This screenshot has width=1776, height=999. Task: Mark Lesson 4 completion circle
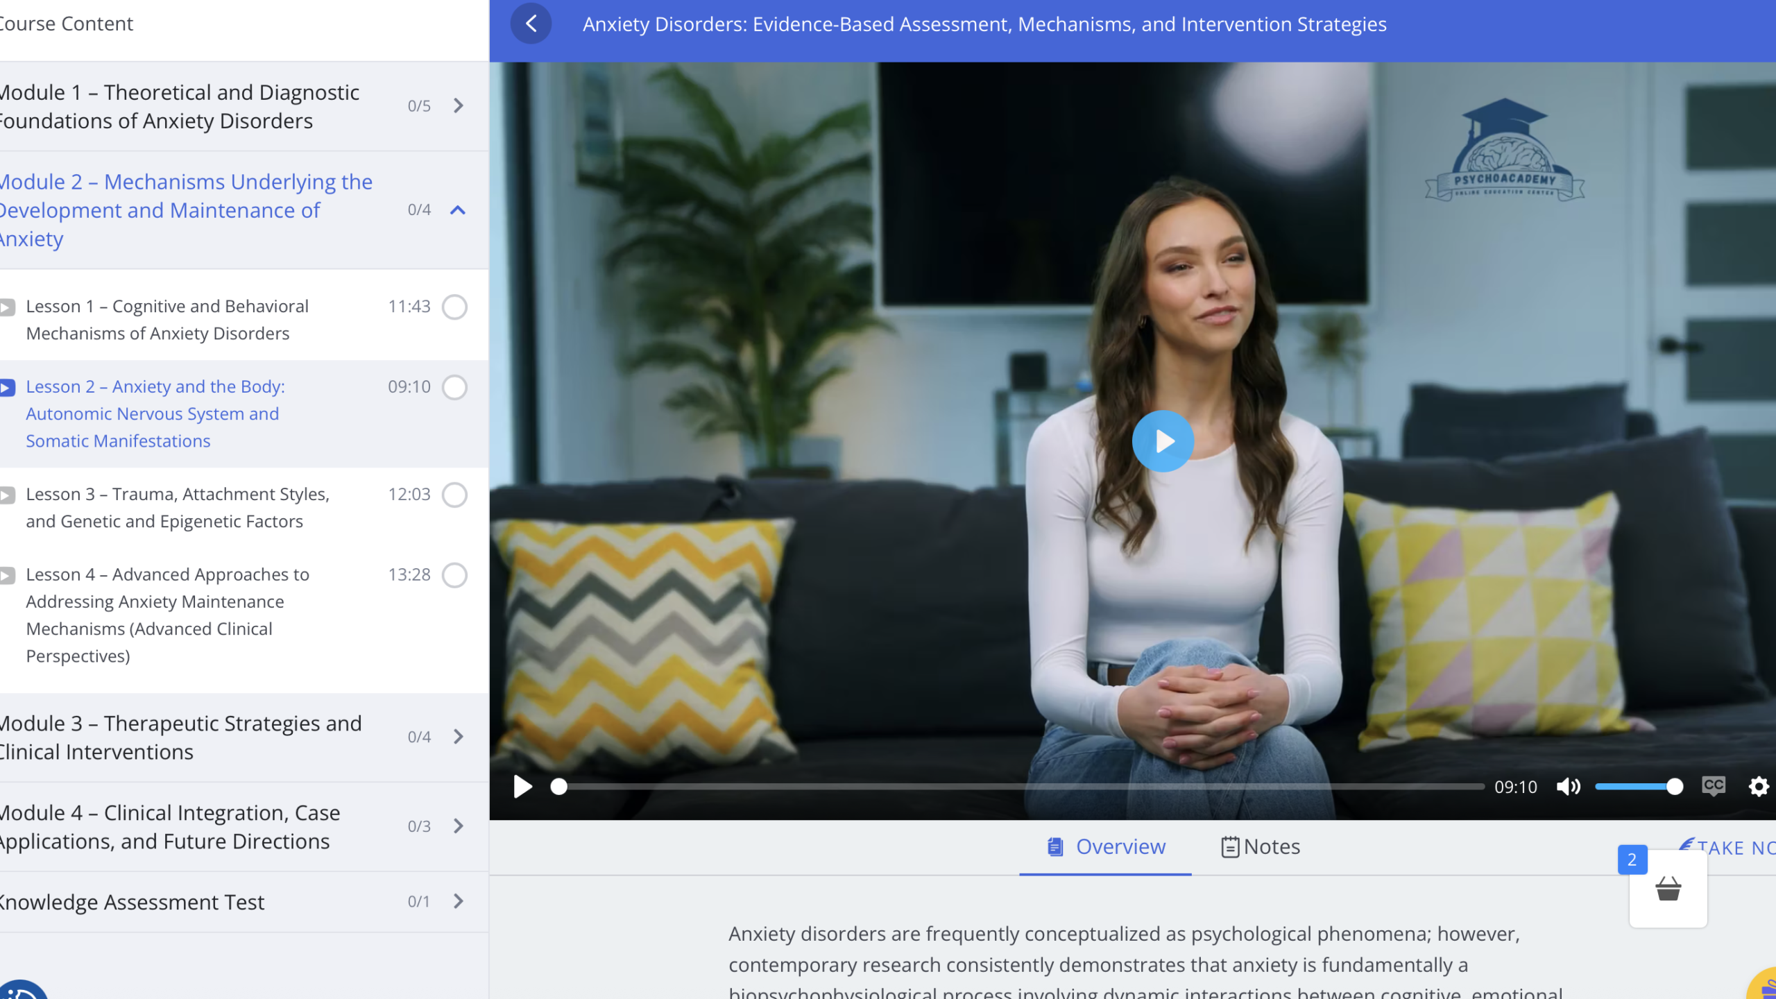click(x=454, y=575)
